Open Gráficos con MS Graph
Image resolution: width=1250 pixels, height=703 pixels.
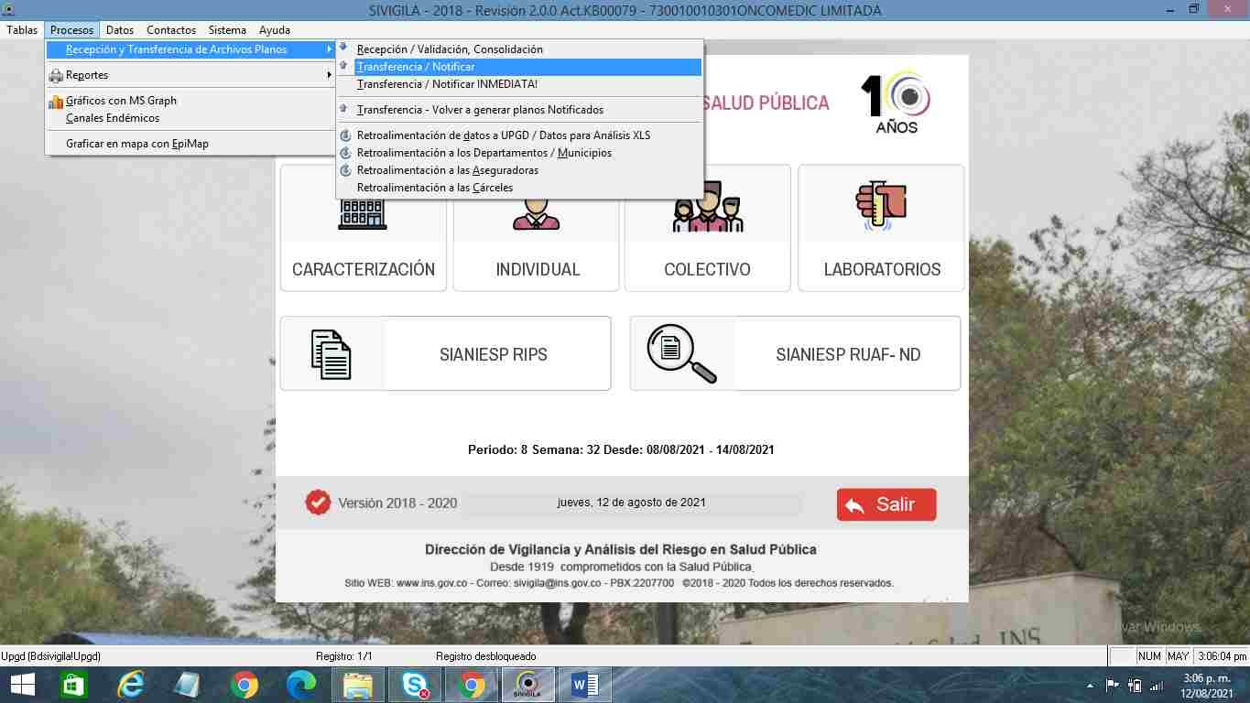coord(121,101)
